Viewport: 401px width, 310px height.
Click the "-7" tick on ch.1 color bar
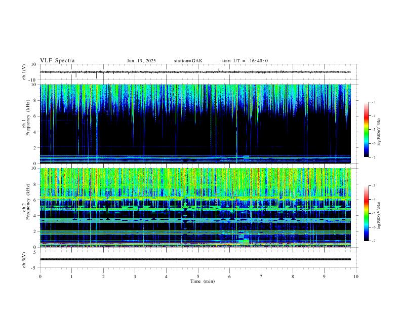374,157
